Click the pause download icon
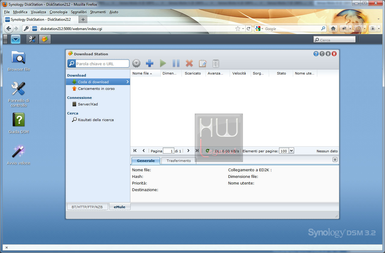The width and height of the screenshot is (385, 253). pos(176,63)
